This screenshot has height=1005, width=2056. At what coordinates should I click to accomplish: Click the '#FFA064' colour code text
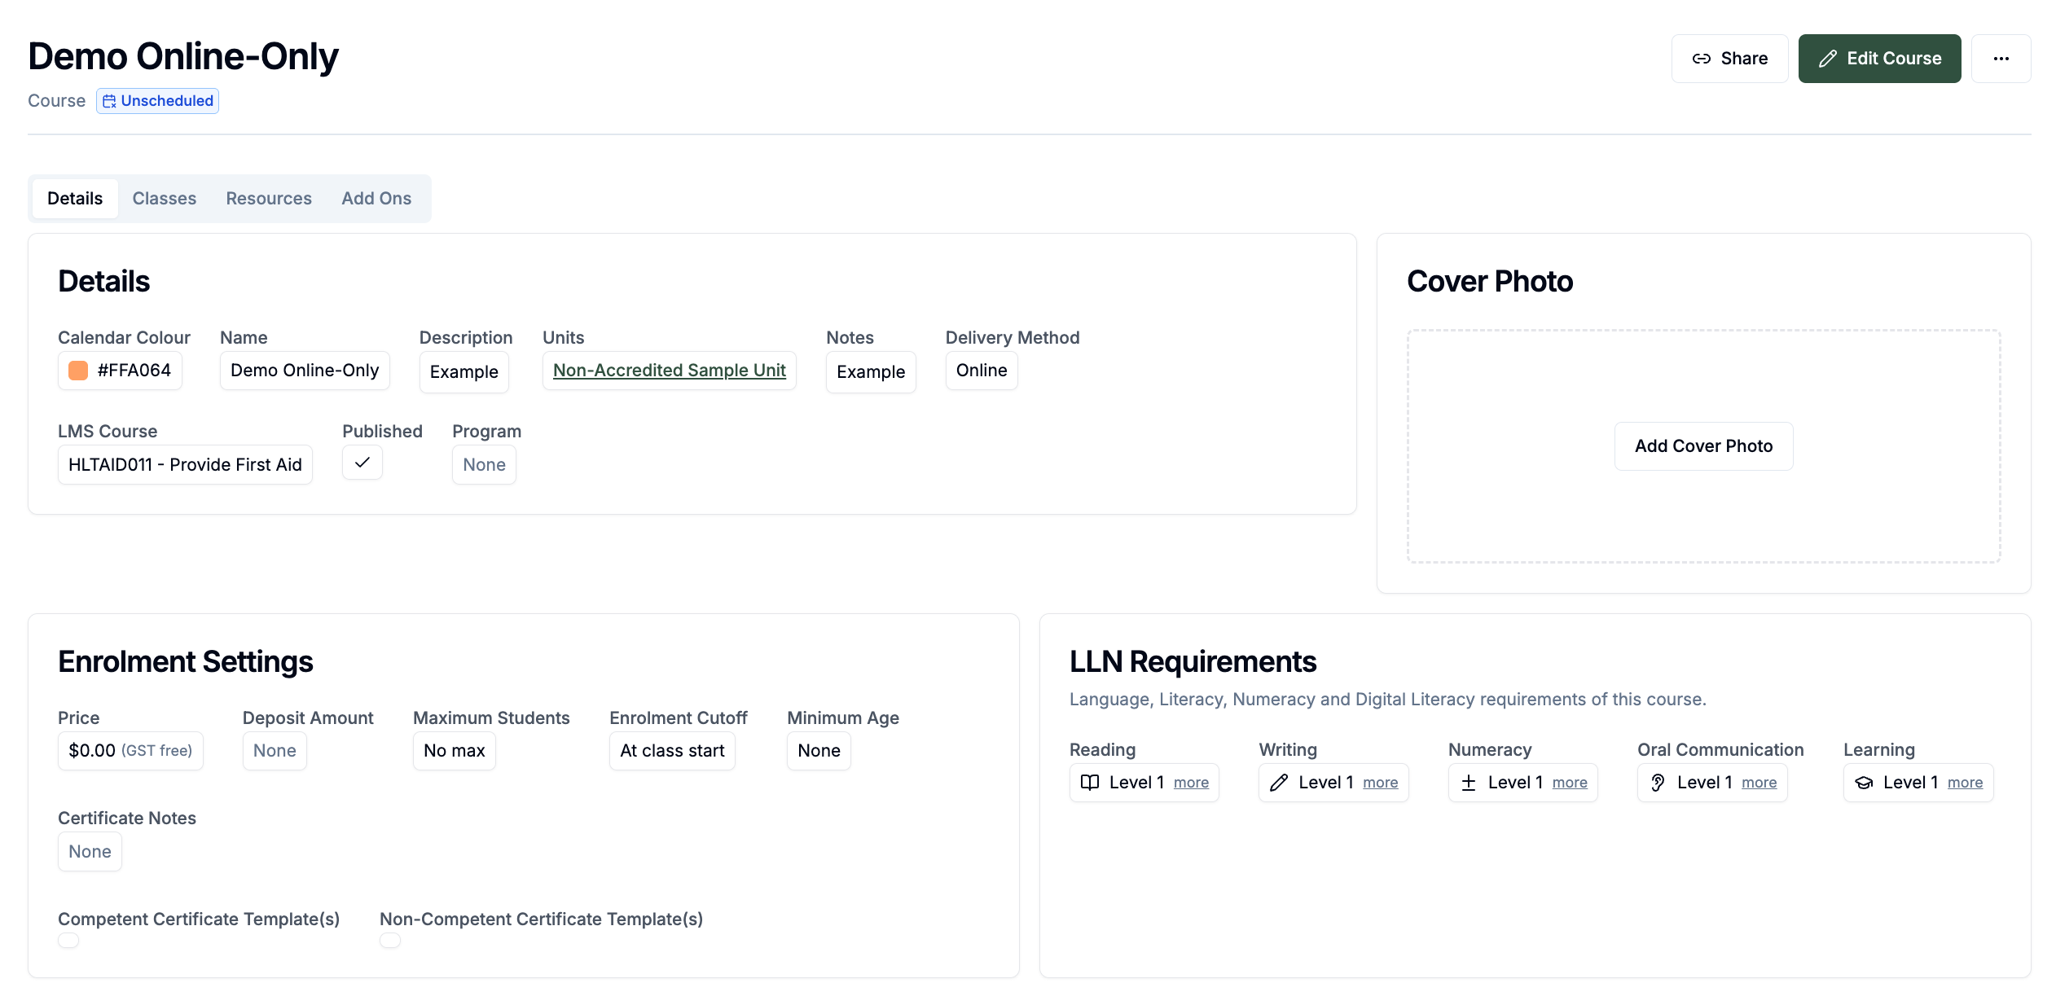tap(134, 371)
